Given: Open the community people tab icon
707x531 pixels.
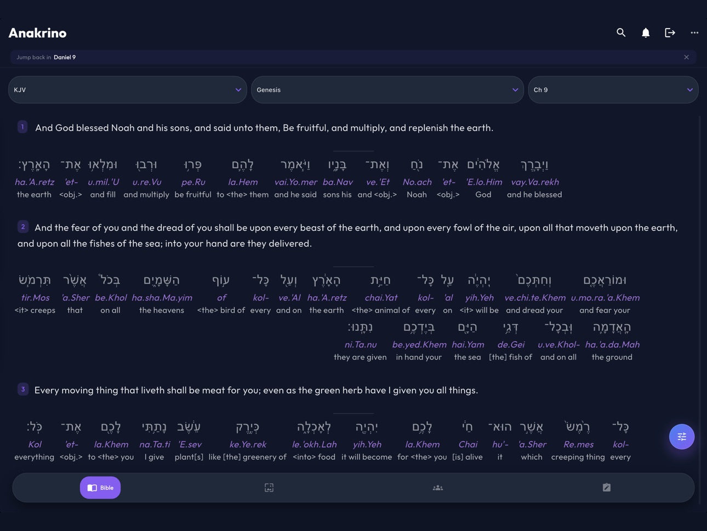Looking at the screenshot, I should click(438, 488).
